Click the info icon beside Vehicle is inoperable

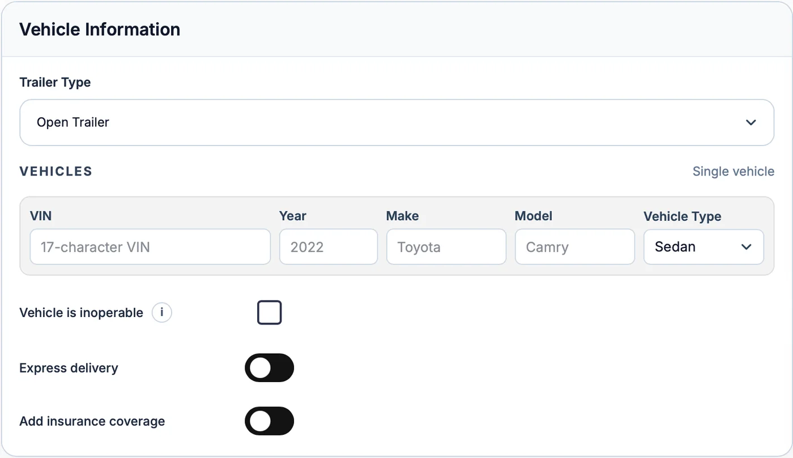161,312
